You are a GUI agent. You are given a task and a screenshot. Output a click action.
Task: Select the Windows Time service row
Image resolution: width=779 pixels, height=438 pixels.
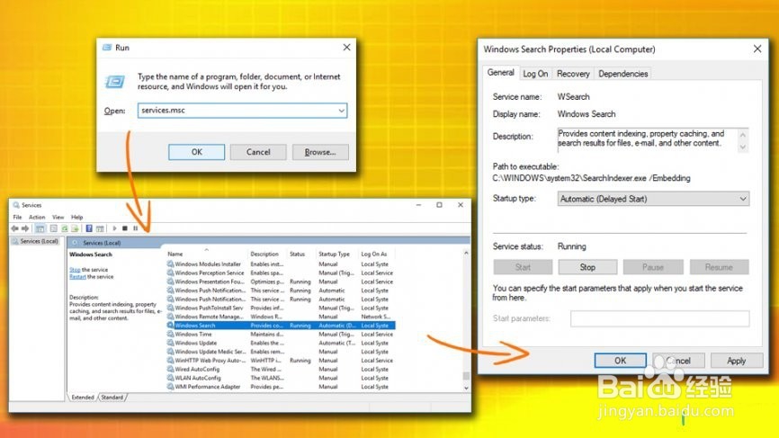[x=281, y=335]
